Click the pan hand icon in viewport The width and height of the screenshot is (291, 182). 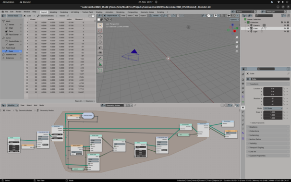(x=237, y=42)
